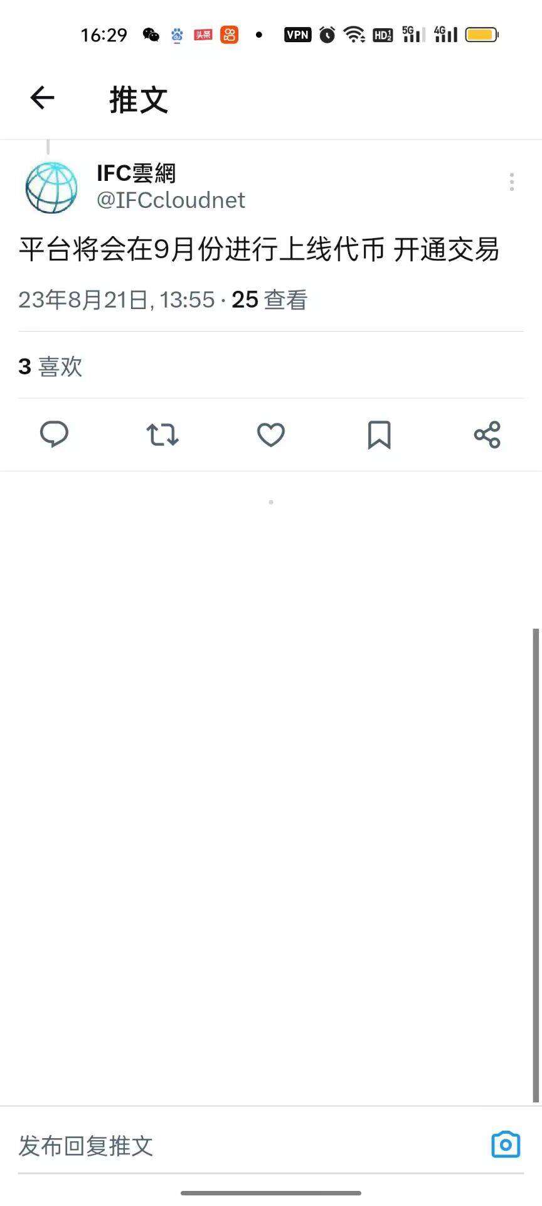The height and width of the screenshot is (1206, 542).
Task: Open the three-dot more options menu
Action: click(512, 182)
